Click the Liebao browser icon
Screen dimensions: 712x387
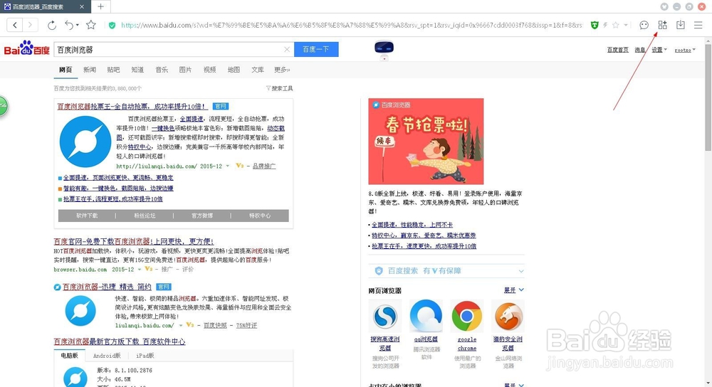pos(508,316)
